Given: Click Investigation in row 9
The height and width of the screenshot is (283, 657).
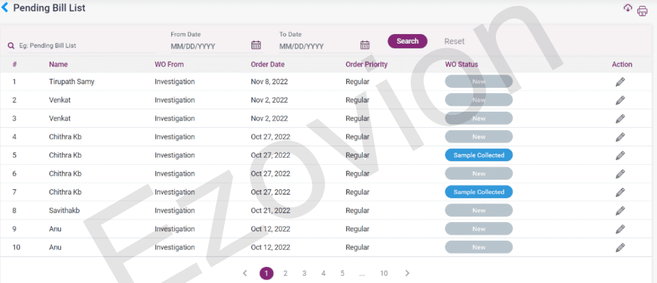Looking at the screenshot, I should (175, 229).
